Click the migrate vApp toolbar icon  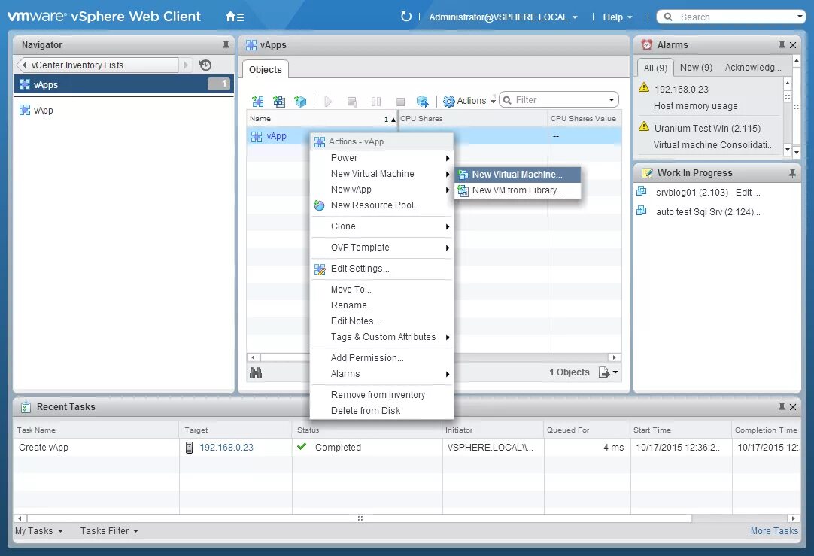[423, 101]
